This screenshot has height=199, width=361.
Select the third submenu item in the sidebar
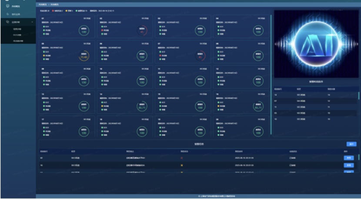tap(18, 40)
